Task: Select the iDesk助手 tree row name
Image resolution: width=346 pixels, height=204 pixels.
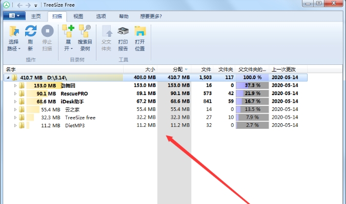Action: point(72,102)
